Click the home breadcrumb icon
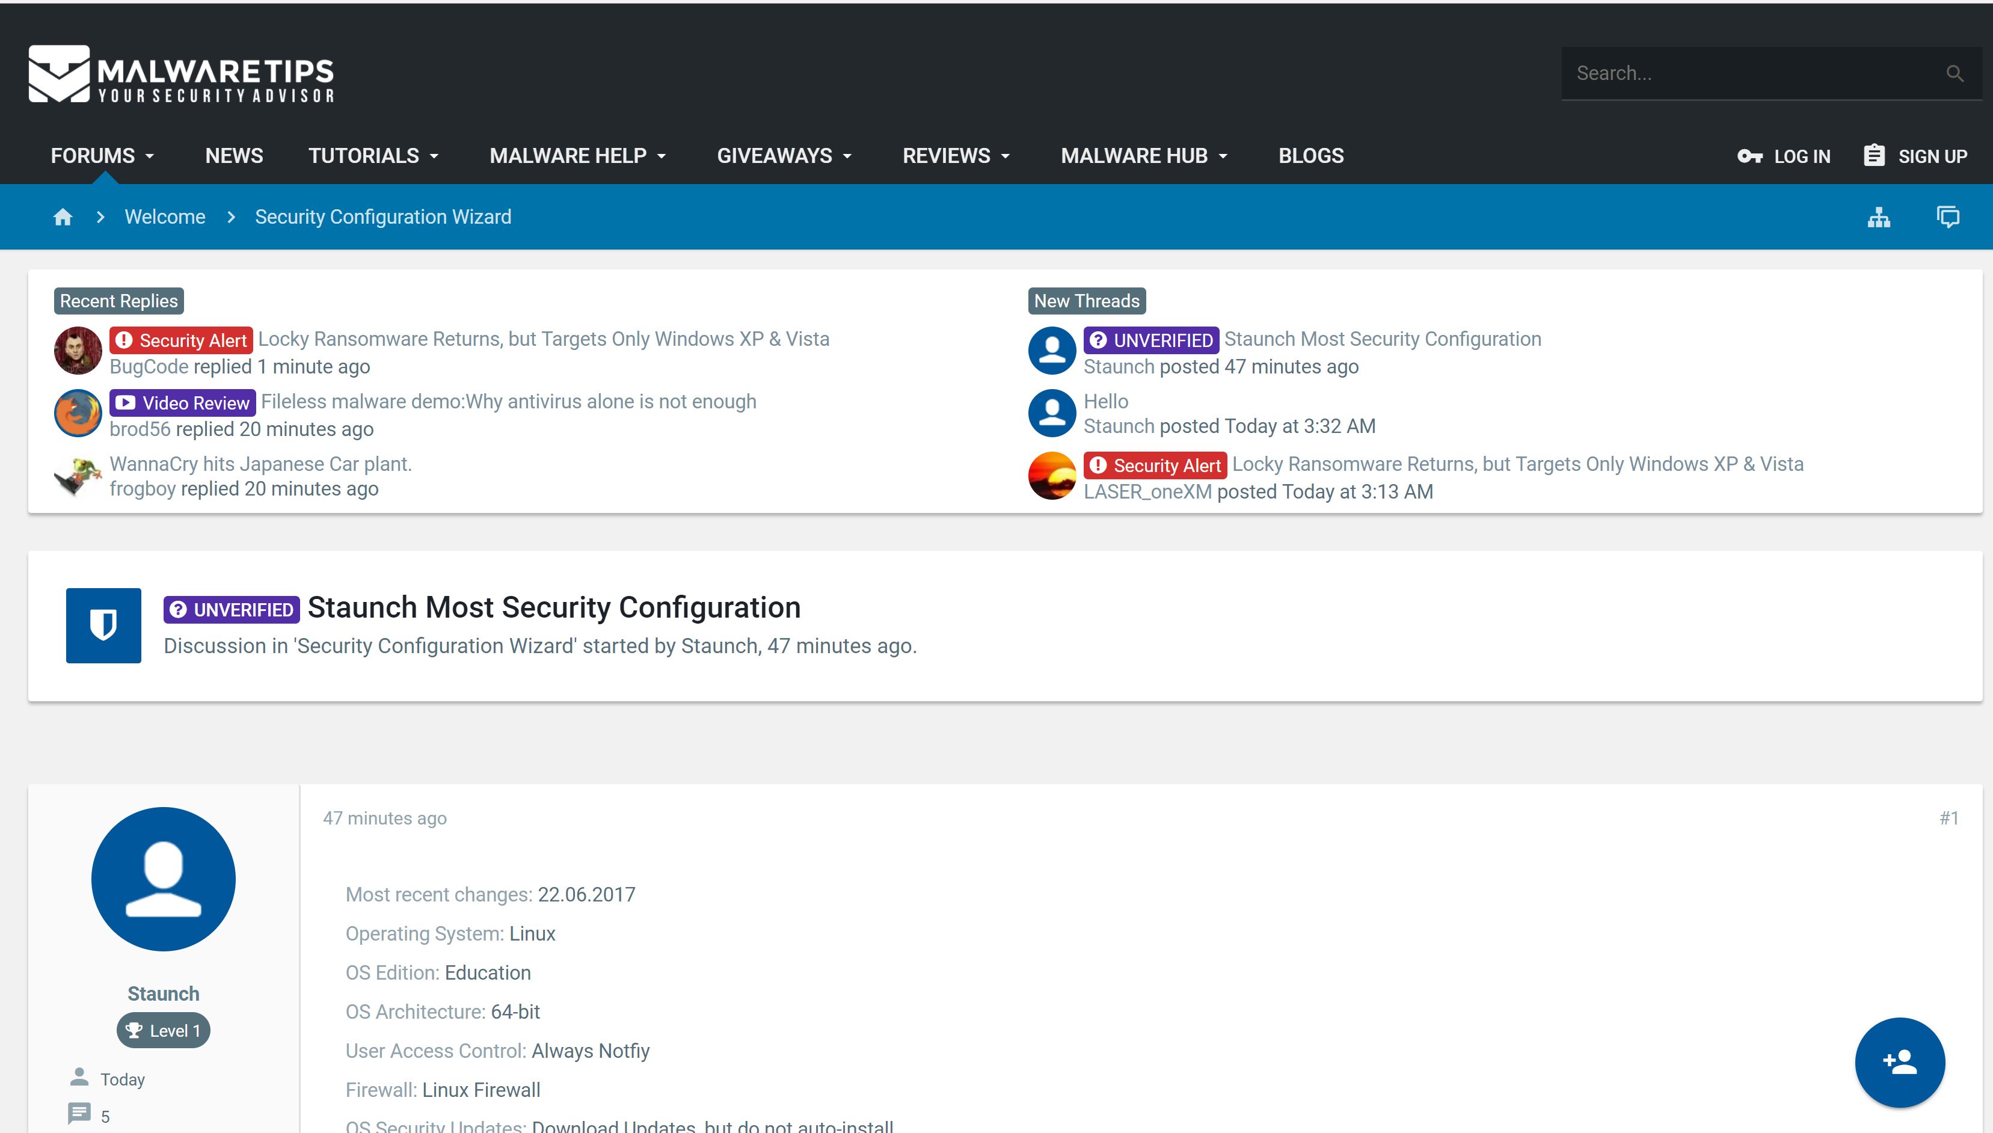 63,217
